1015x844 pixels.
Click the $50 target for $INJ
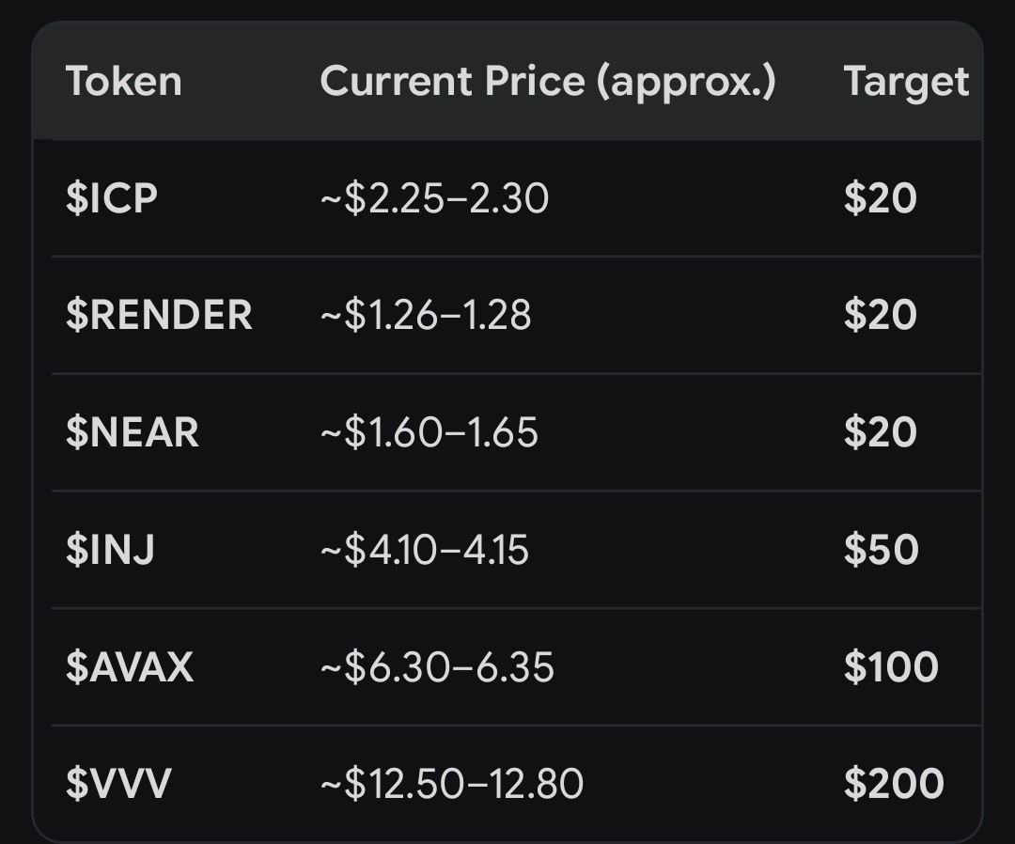(x=881, y=550)
